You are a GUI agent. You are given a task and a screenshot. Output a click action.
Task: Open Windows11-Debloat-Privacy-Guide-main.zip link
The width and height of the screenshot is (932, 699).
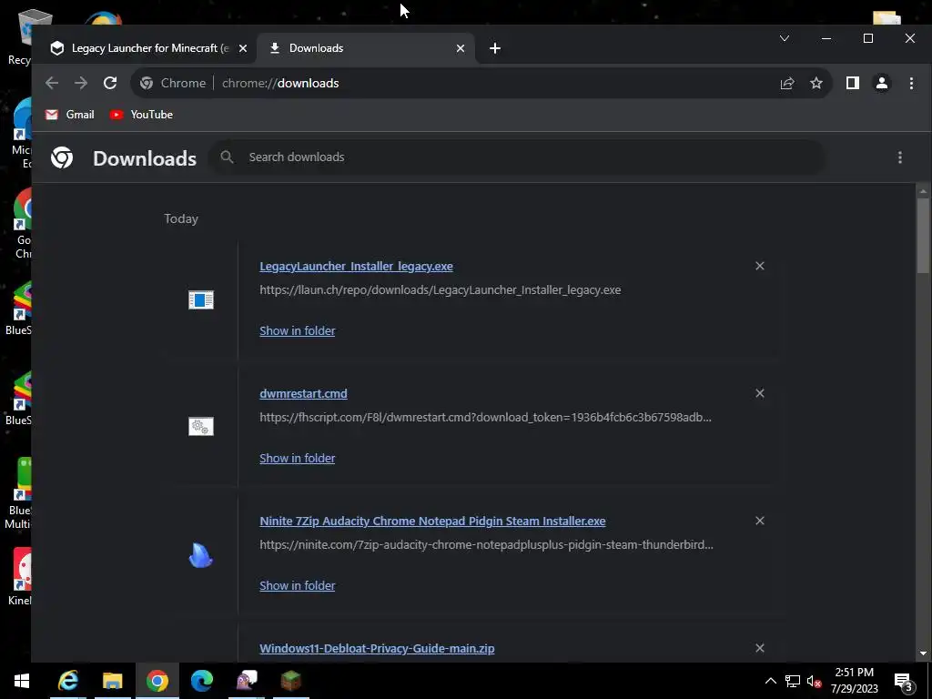coord(377,648)
